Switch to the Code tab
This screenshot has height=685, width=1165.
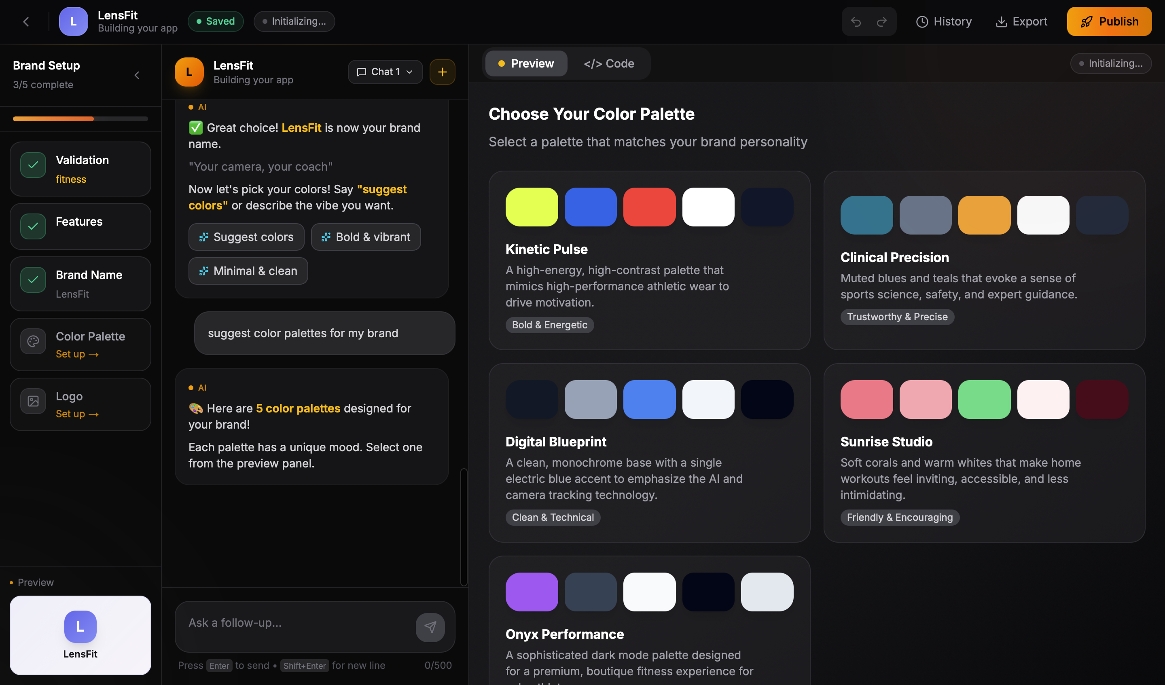click(608, 64)
